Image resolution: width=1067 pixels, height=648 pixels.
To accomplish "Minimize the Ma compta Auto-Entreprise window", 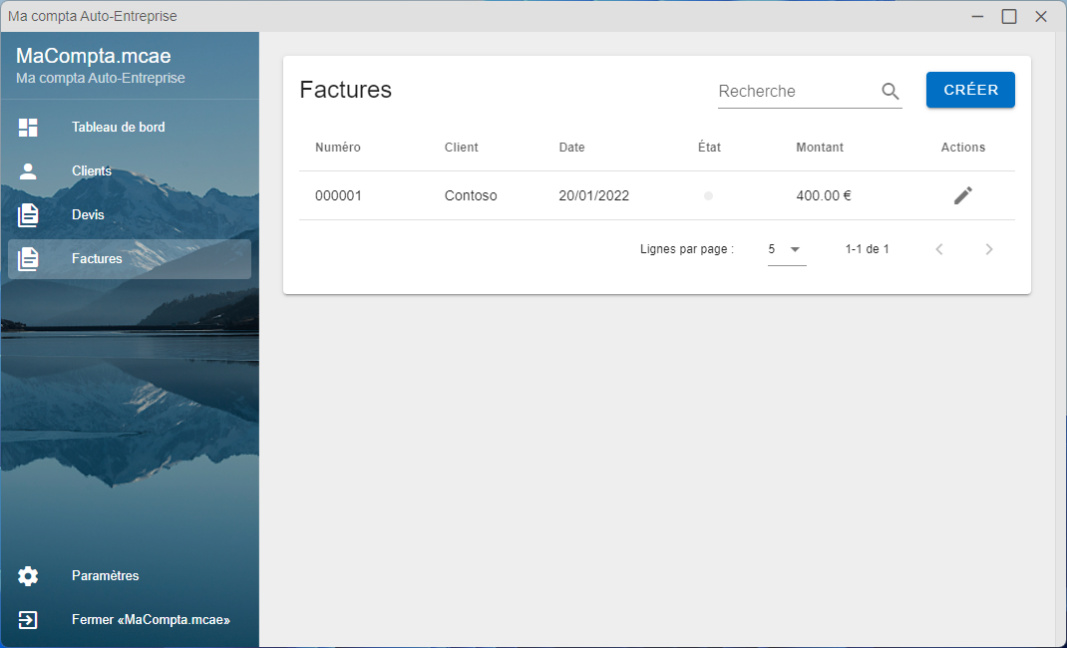I will coord(978,16).
